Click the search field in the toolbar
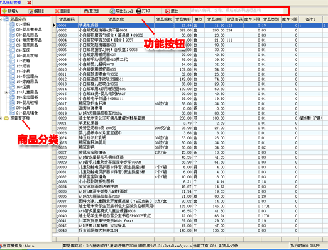328x250 pixels. tap(236, 11)
